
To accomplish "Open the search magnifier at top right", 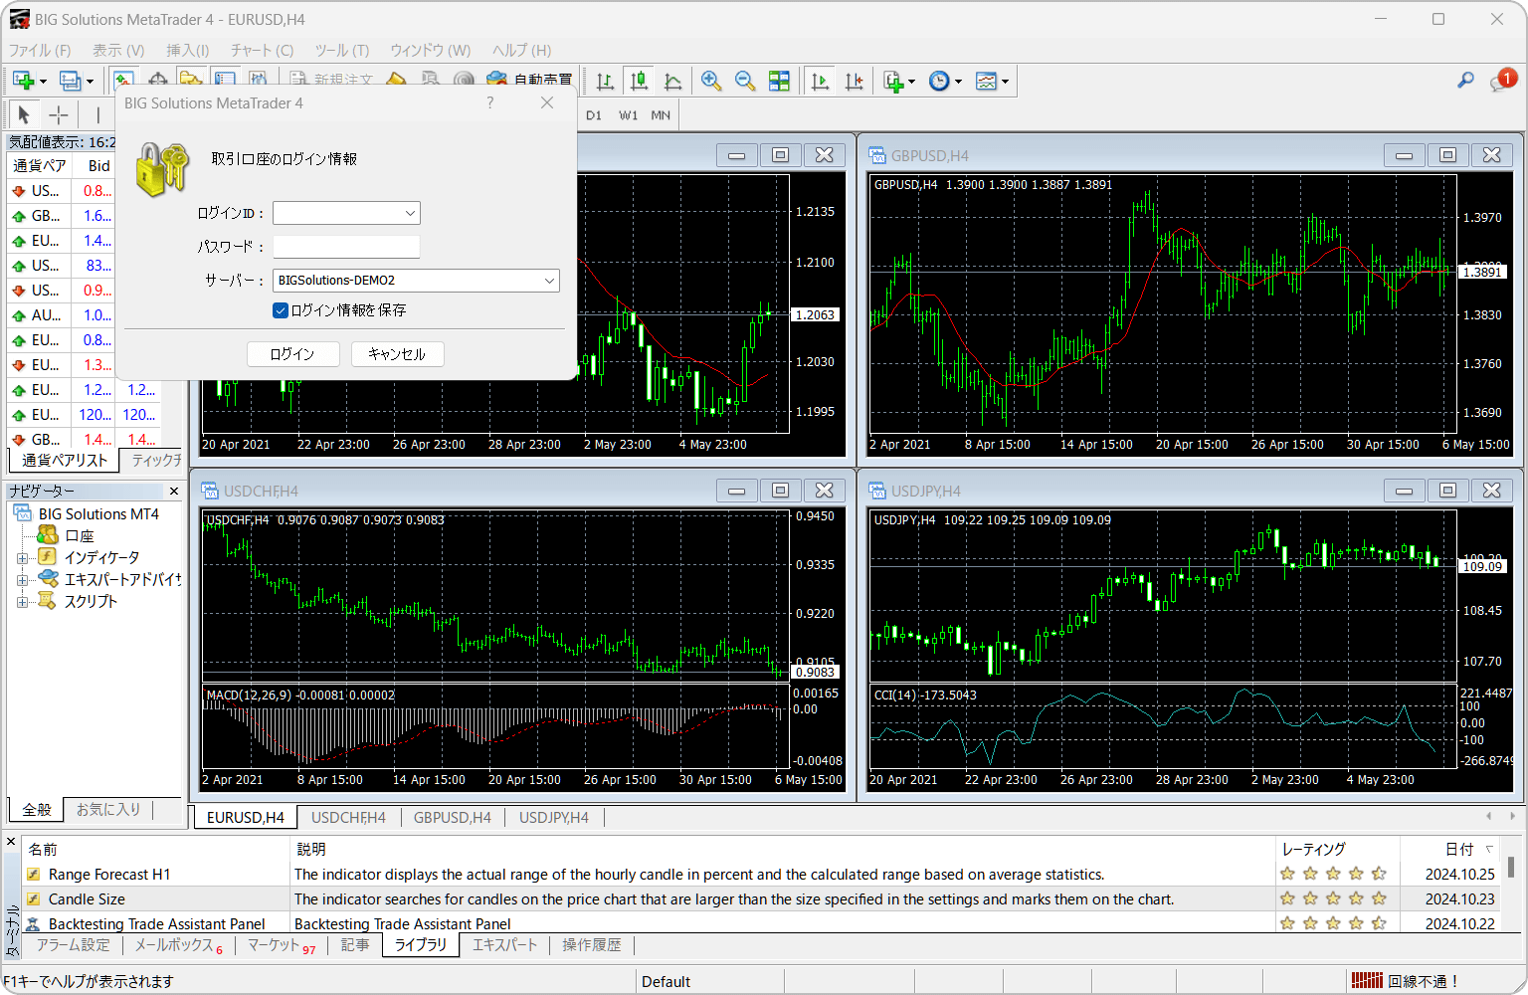I will pyautogui.click(x=1465, y=81).
